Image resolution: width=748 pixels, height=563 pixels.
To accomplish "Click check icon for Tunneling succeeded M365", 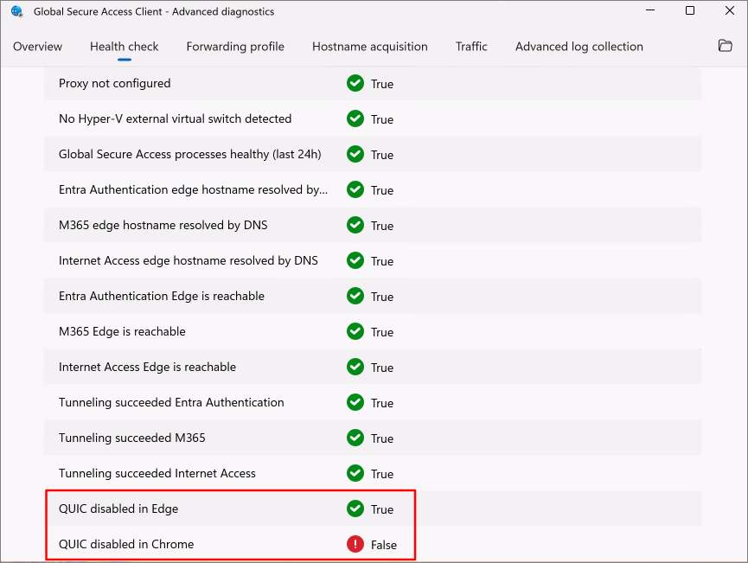I will 355,438.
